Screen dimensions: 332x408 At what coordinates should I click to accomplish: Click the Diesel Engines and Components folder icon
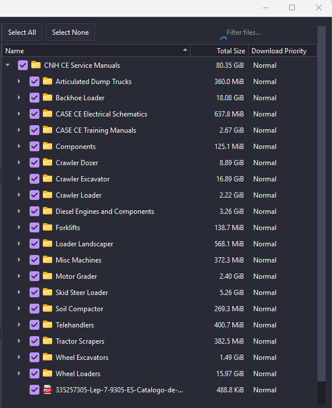[48, 211]
